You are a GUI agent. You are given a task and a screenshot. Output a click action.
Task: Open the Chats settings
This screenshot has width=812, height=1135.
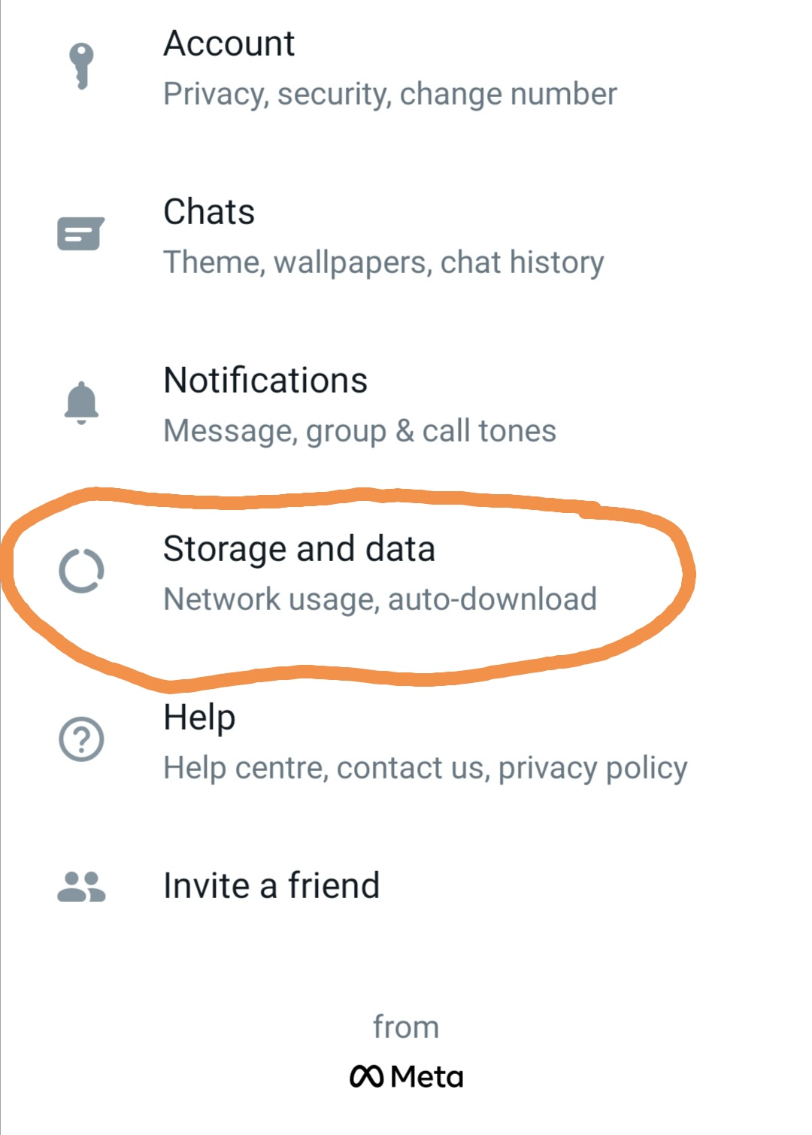coord(406,235)
